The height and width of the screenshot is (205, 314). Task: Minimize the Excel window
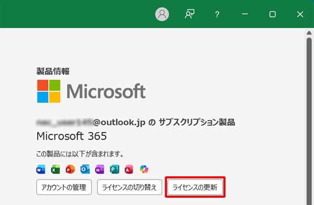[x=245, y=14]
